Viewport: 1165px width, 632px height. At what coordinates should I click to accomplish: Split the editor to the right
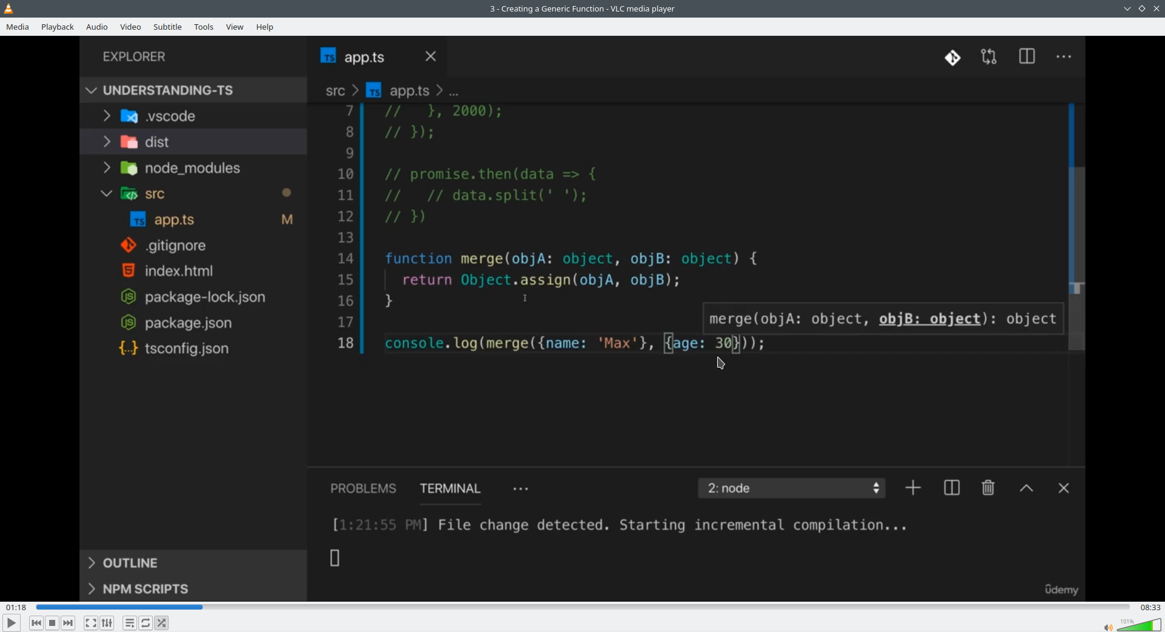(1027, 57)
